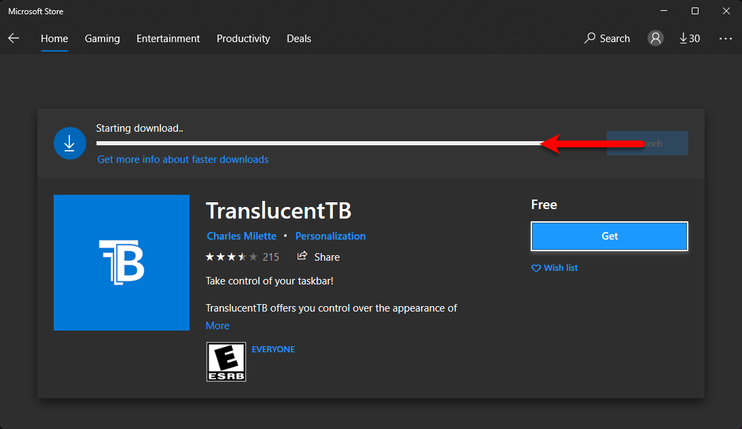Open the Entertainment tab

pyautogui.click(x=168, y=38)
